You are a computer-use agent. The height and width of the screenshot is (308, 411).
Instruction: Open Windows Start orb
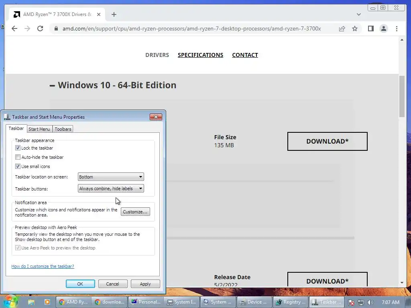pyautogui.click(x=10, y=302)
